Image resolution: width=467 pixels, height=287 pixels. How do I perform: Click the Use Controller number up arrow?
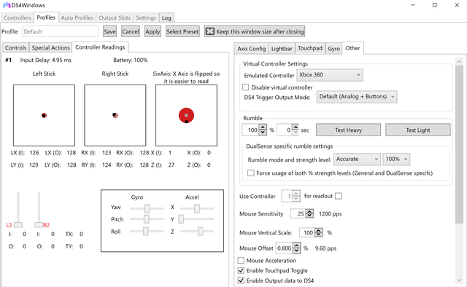coord(296,194)
